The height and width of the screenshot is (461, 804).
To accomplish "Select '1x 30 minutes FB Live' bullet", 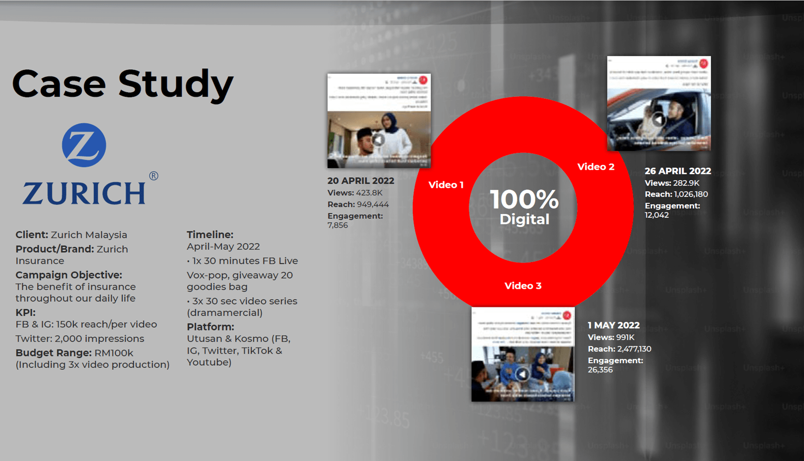I will coord(242,261).
